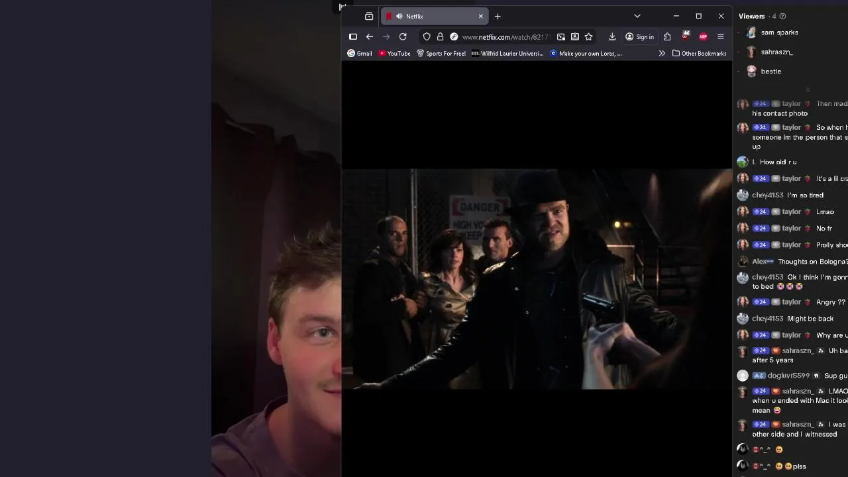The height and width of the screenshot is (477, 848).
Task: Click bestie's avatar in viewers list
Action: click(751, 71)
